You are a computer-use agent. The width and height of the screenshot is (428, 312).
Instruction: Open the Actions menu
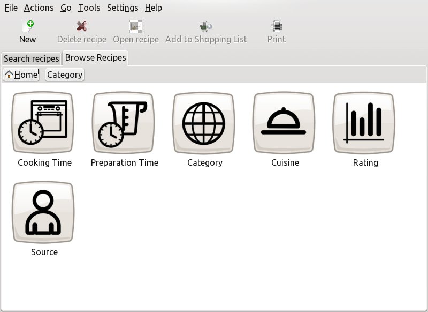(x=39, y=8)
